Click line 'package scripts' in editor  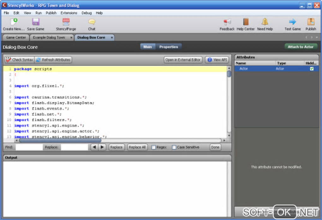coord(33,69)
